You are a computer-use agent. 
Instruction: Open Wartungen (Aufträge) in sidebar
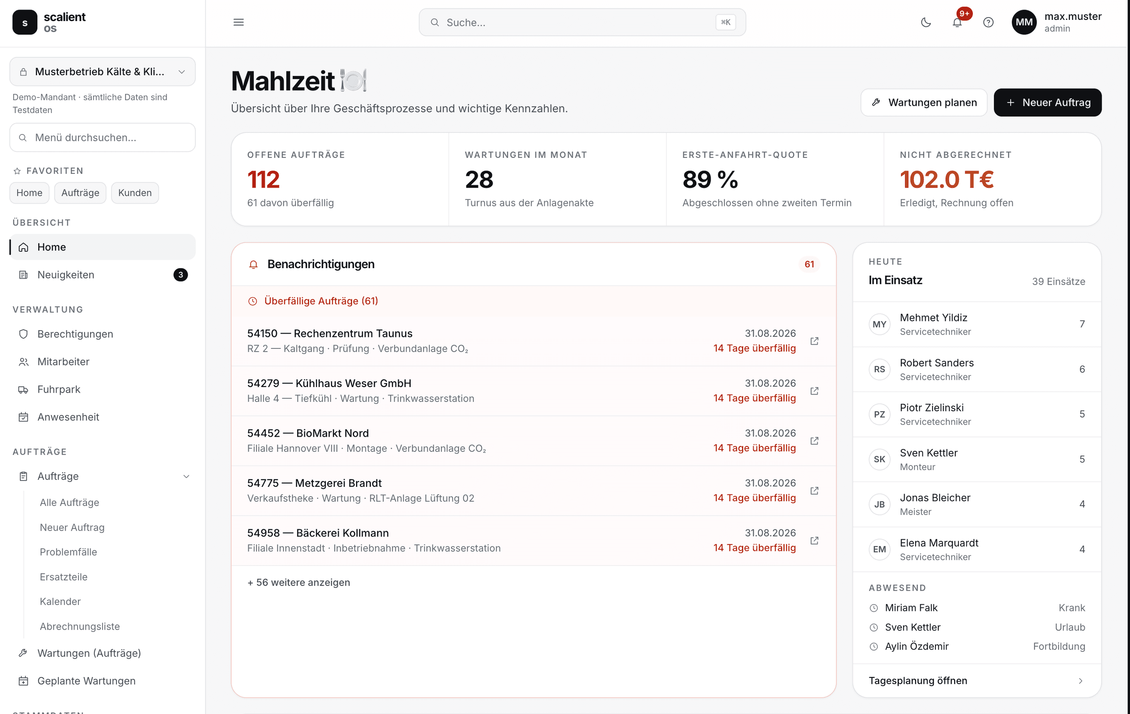click(102, 653)
